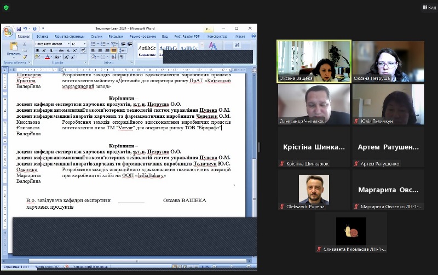The width and height of the screenshot is (438, 275).
Task: Toggle underline formatting (Ч)
Action: pyautogui.click(x=51, y=50)
